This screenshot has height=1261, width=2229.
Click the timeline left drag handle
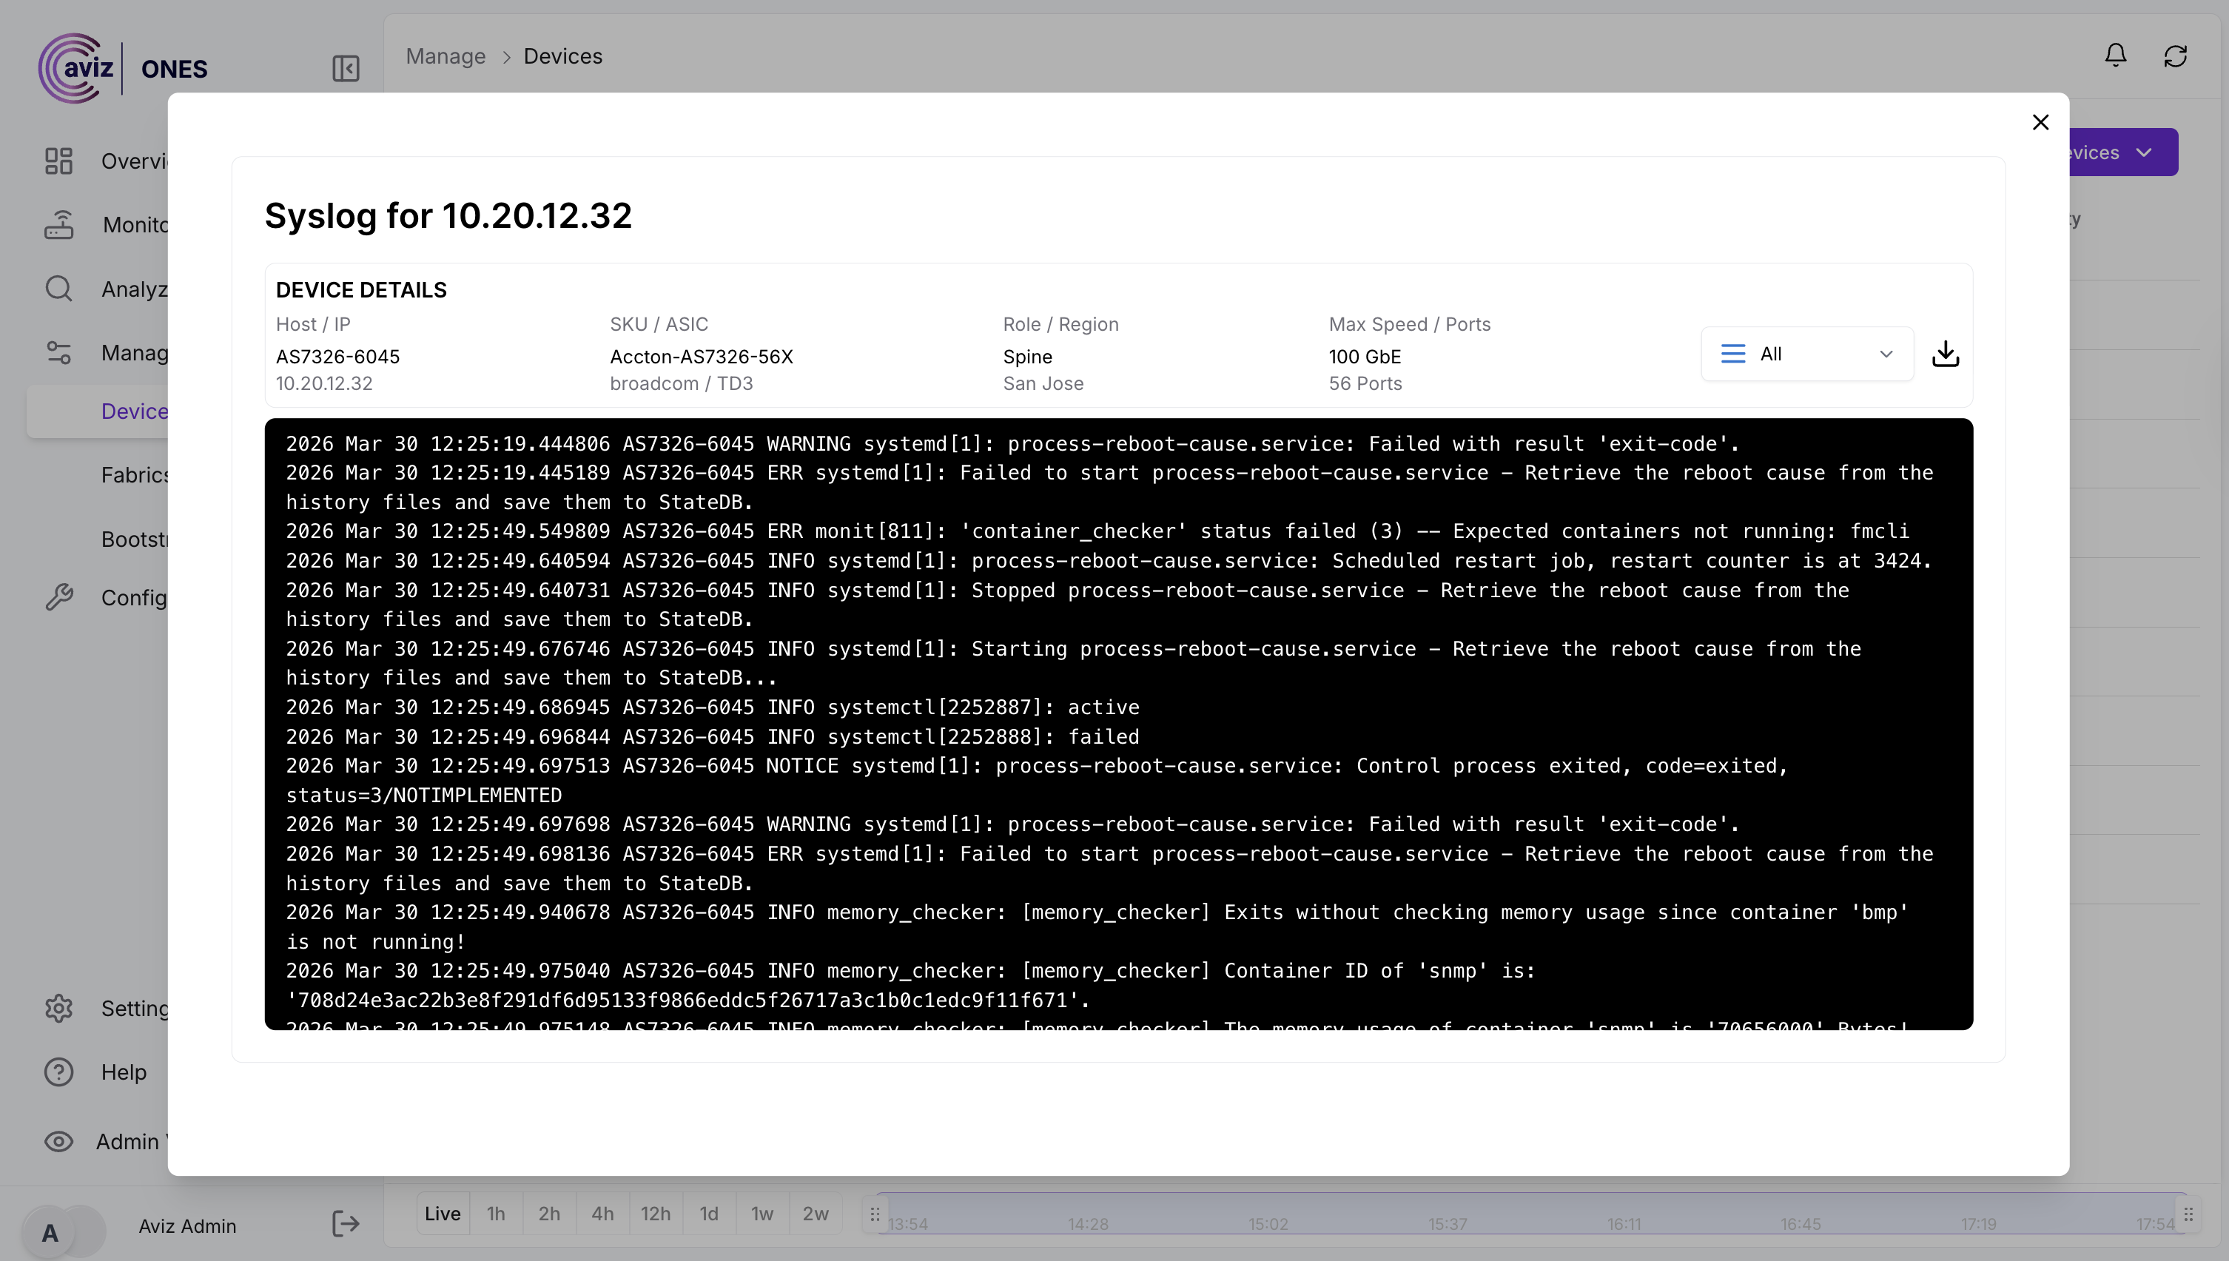tap(875, 1214)
